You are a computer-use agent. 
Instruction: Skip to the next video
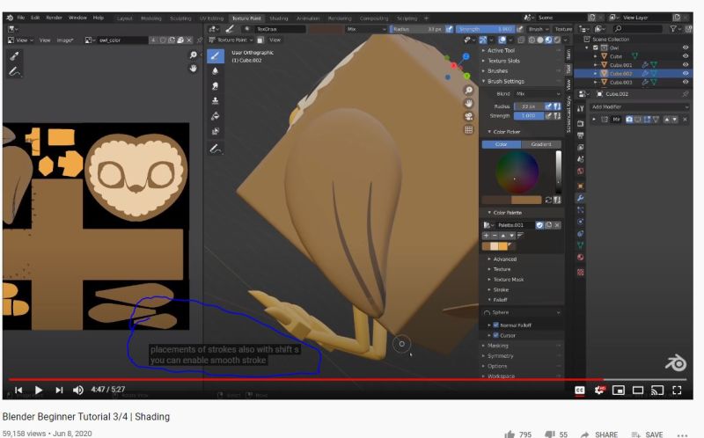click(59, 390)
